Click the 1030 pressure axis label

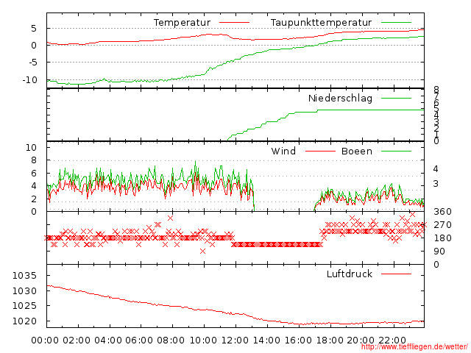click(x=24, y=290)
